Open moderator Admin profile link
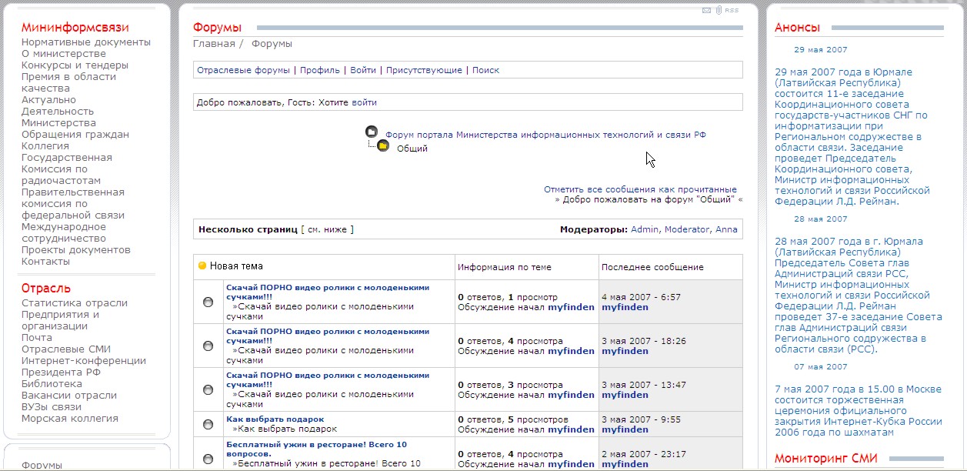967x471 pixels. coord(645,229)
